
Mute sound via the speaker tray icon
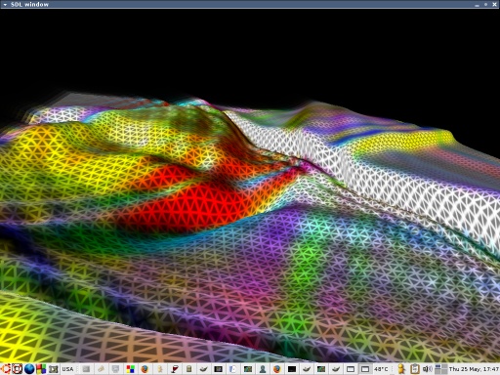click(427, 369)
